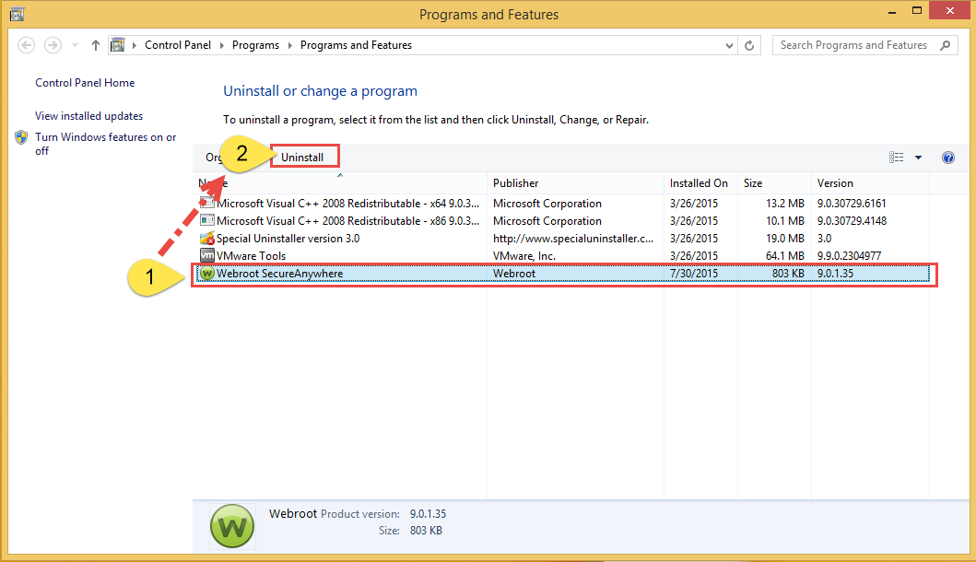Click the window system icon in title bar
The image size is (976, 562).
18,14
